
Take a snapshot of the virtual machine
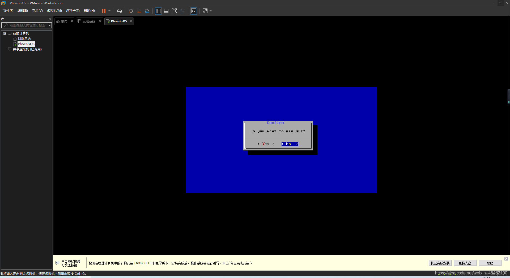pos(131,11)
